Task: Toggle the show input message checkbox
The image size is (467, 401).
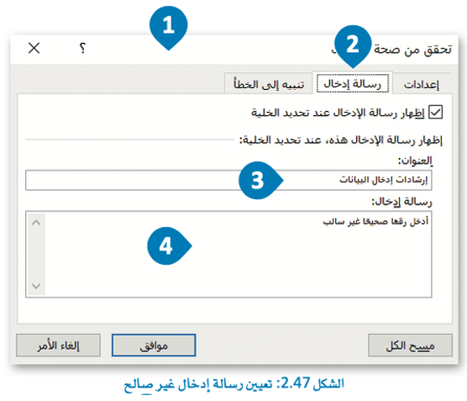Action: coord(435,113)
